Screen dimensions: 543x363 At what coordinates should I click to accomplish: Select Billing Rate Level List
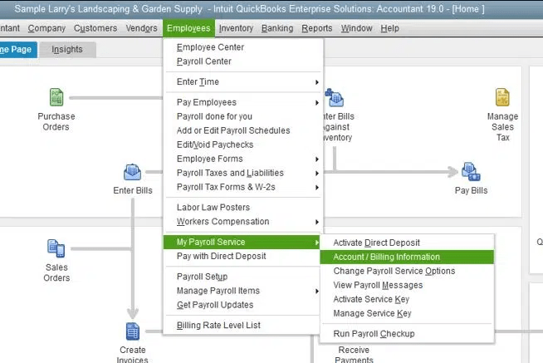coord(218,325)
